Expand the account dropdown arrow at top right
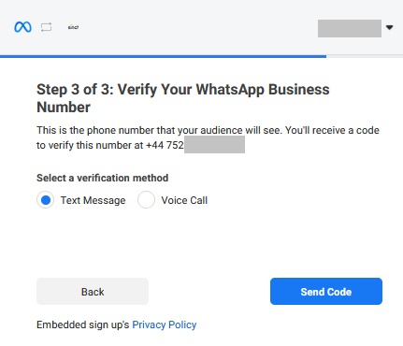Viewport: 403px width, 346px height. (389, 27)
